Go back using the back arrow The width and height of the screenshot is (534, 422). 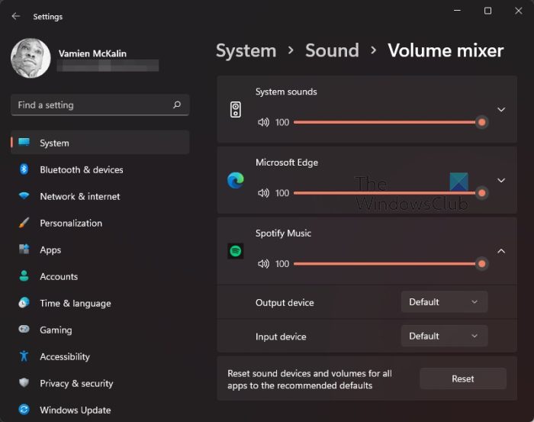click(x=16, y=16)
